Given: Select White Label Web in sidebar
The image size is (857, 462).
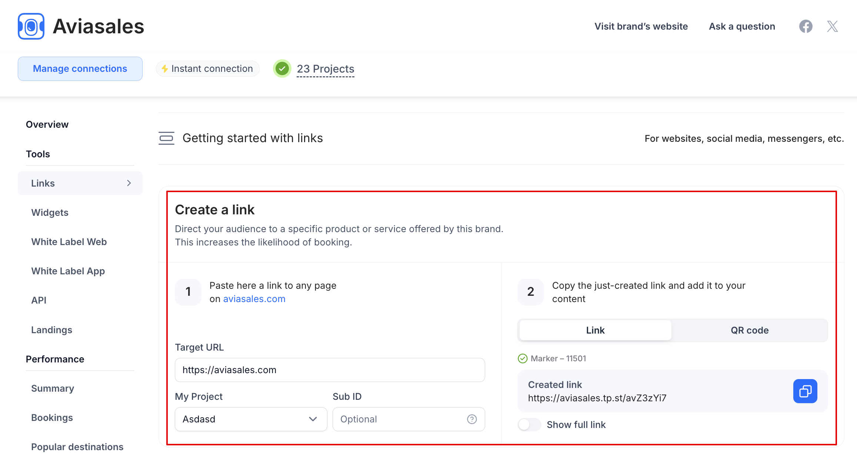Looking at the screenshot, I should point(69,242).
